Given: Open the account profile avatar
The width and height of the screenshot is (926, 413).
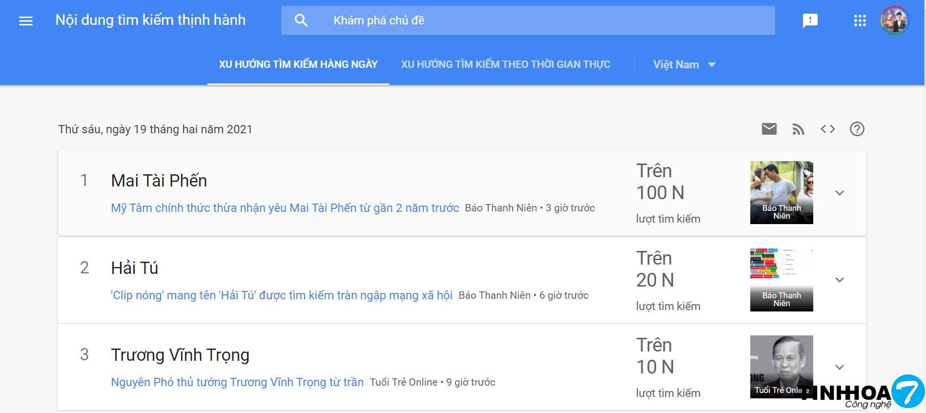Looking at the screenshot, I should point(894,21).
